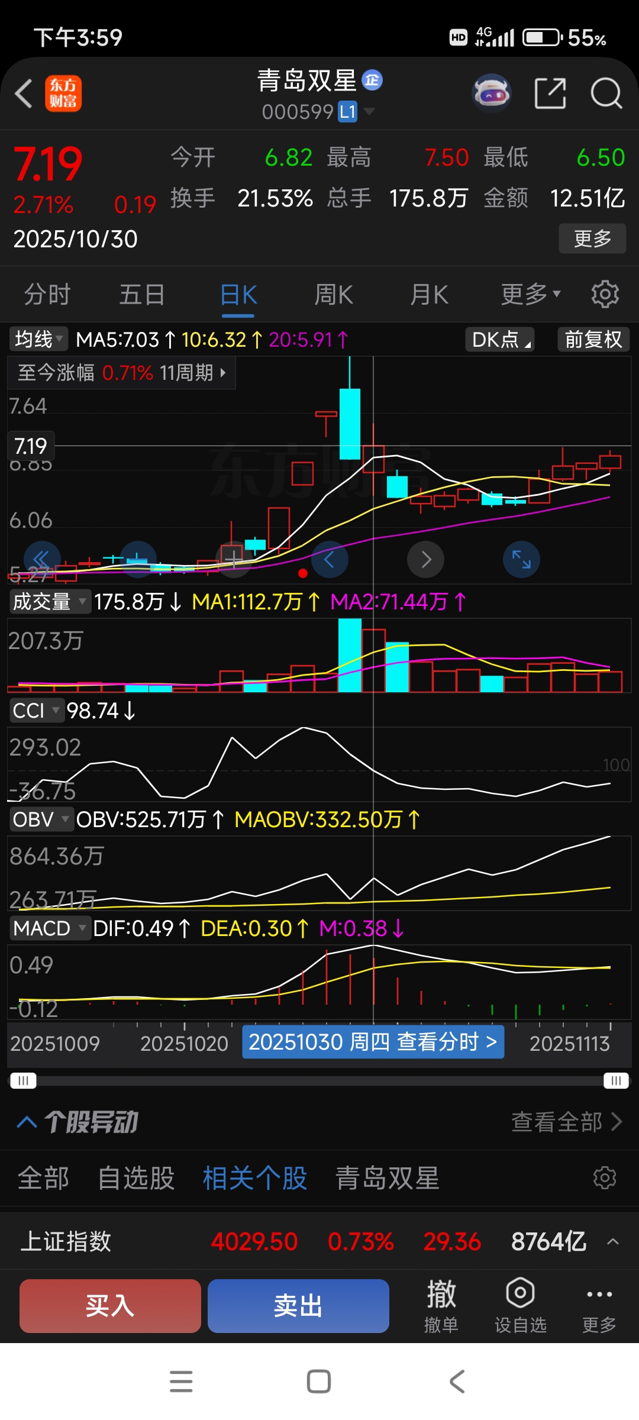Open the 均线 indicator dropdown
The image size is (639, 1420).
38,339
